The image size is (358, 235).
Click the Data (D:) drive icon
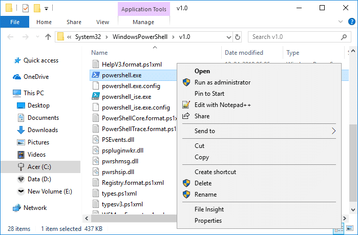(21, 179)
